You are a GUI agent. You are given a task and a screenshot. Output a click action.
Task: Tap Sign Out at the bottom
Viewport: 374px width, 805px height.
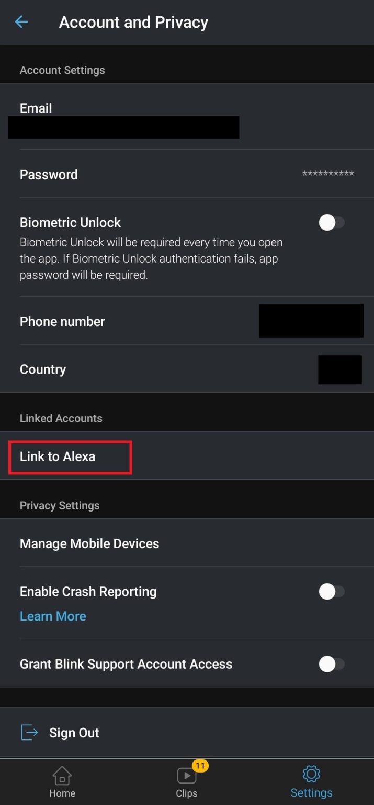[74, 732]
